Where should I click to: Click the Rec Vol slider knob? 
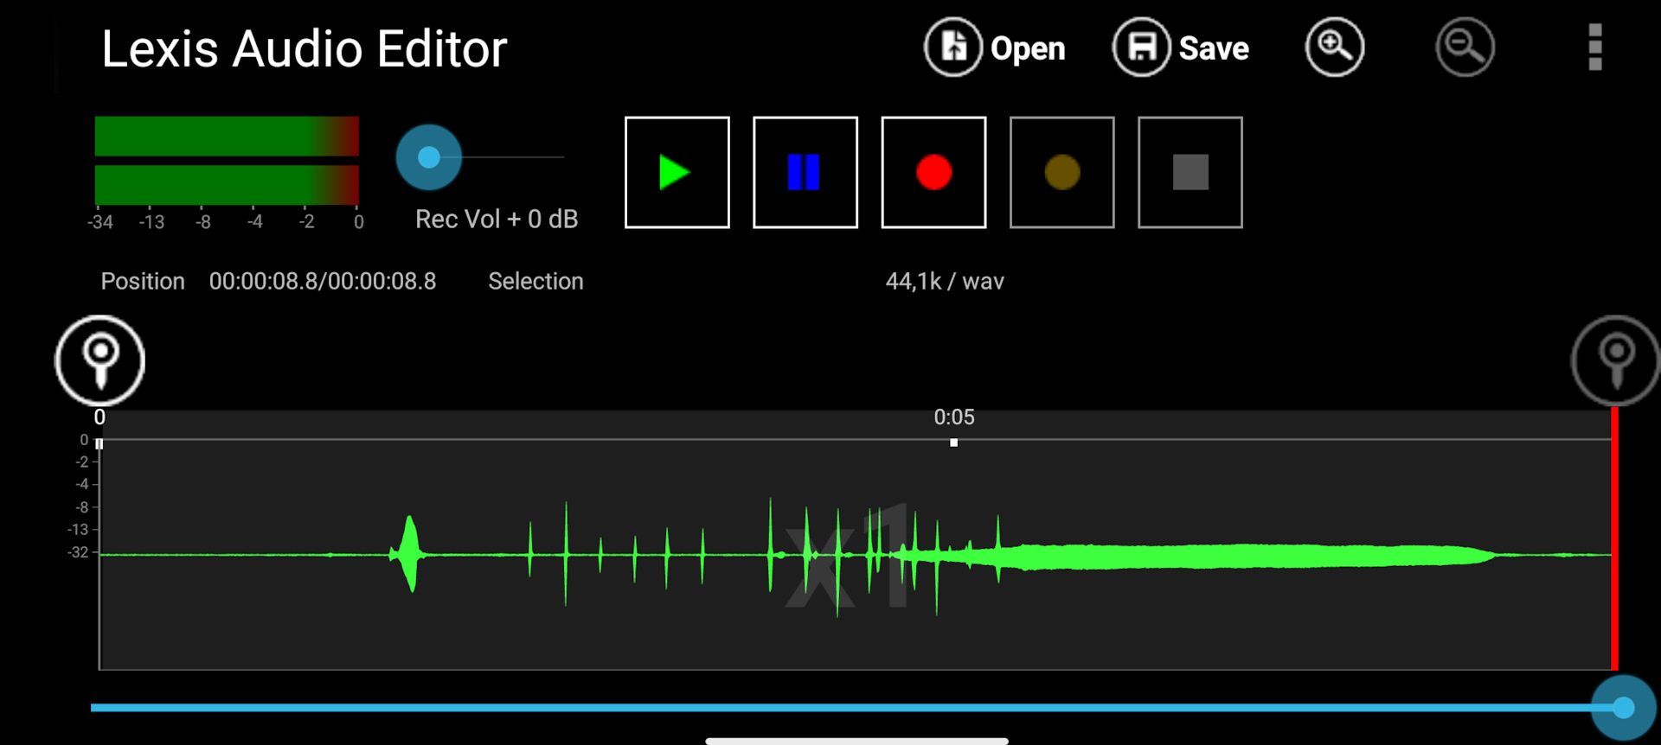click(429, 157)
